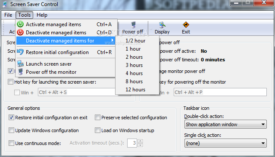This screenshot has width=275, height=157.
Task: Choose Deactivate managed items menu entry
Action: pyautogui.click(x=66, y=33)
